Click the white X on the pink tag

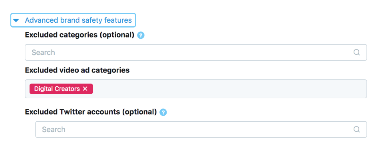coord(85,89)
